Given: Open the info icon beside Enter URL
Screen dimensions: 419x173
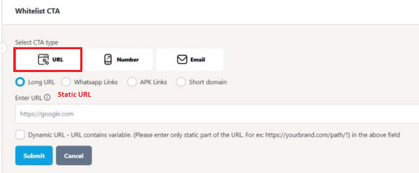Looking at the screenshot, I should click(47, 98).
